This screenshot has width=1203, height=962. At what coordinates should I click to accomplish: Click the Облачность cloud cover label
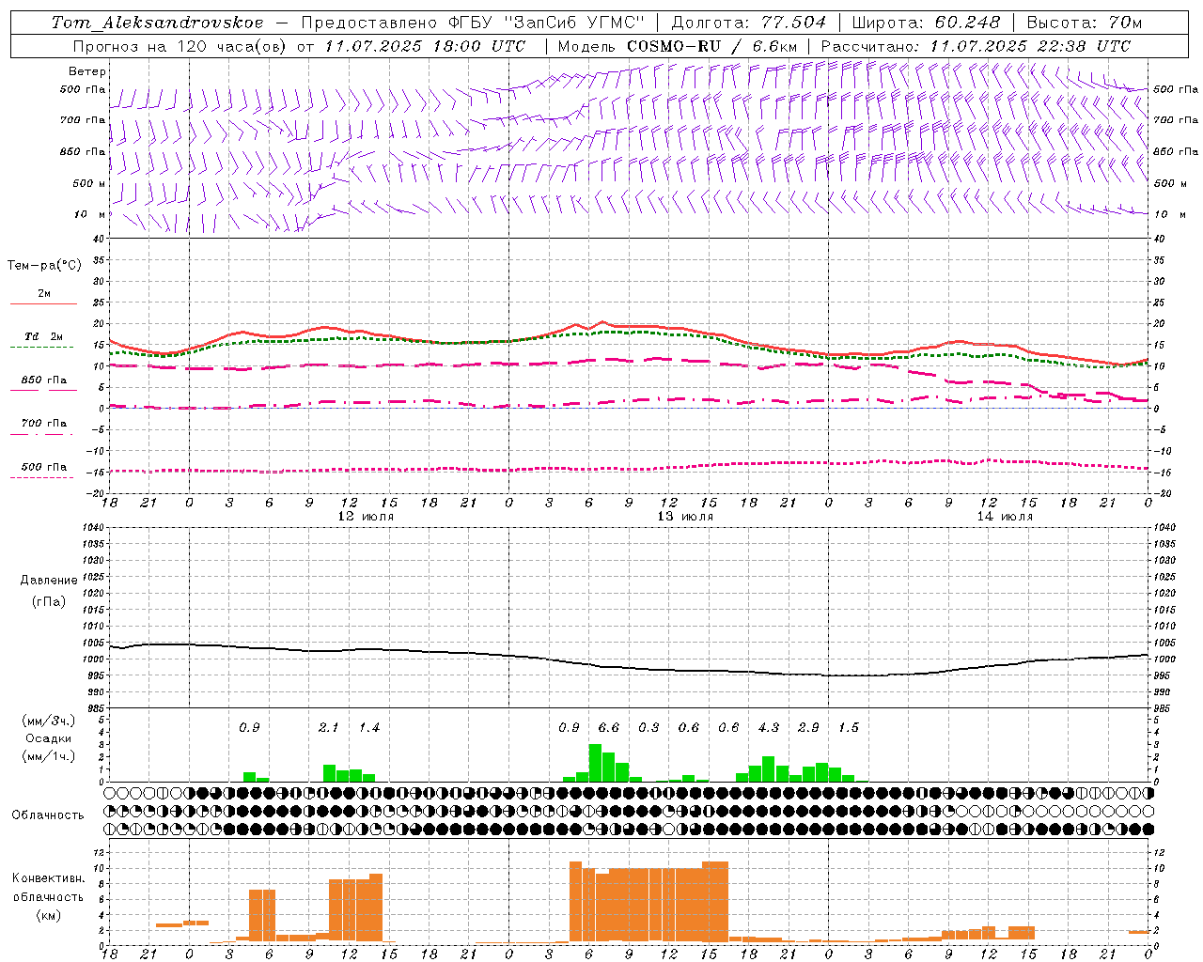pos(48,815)
